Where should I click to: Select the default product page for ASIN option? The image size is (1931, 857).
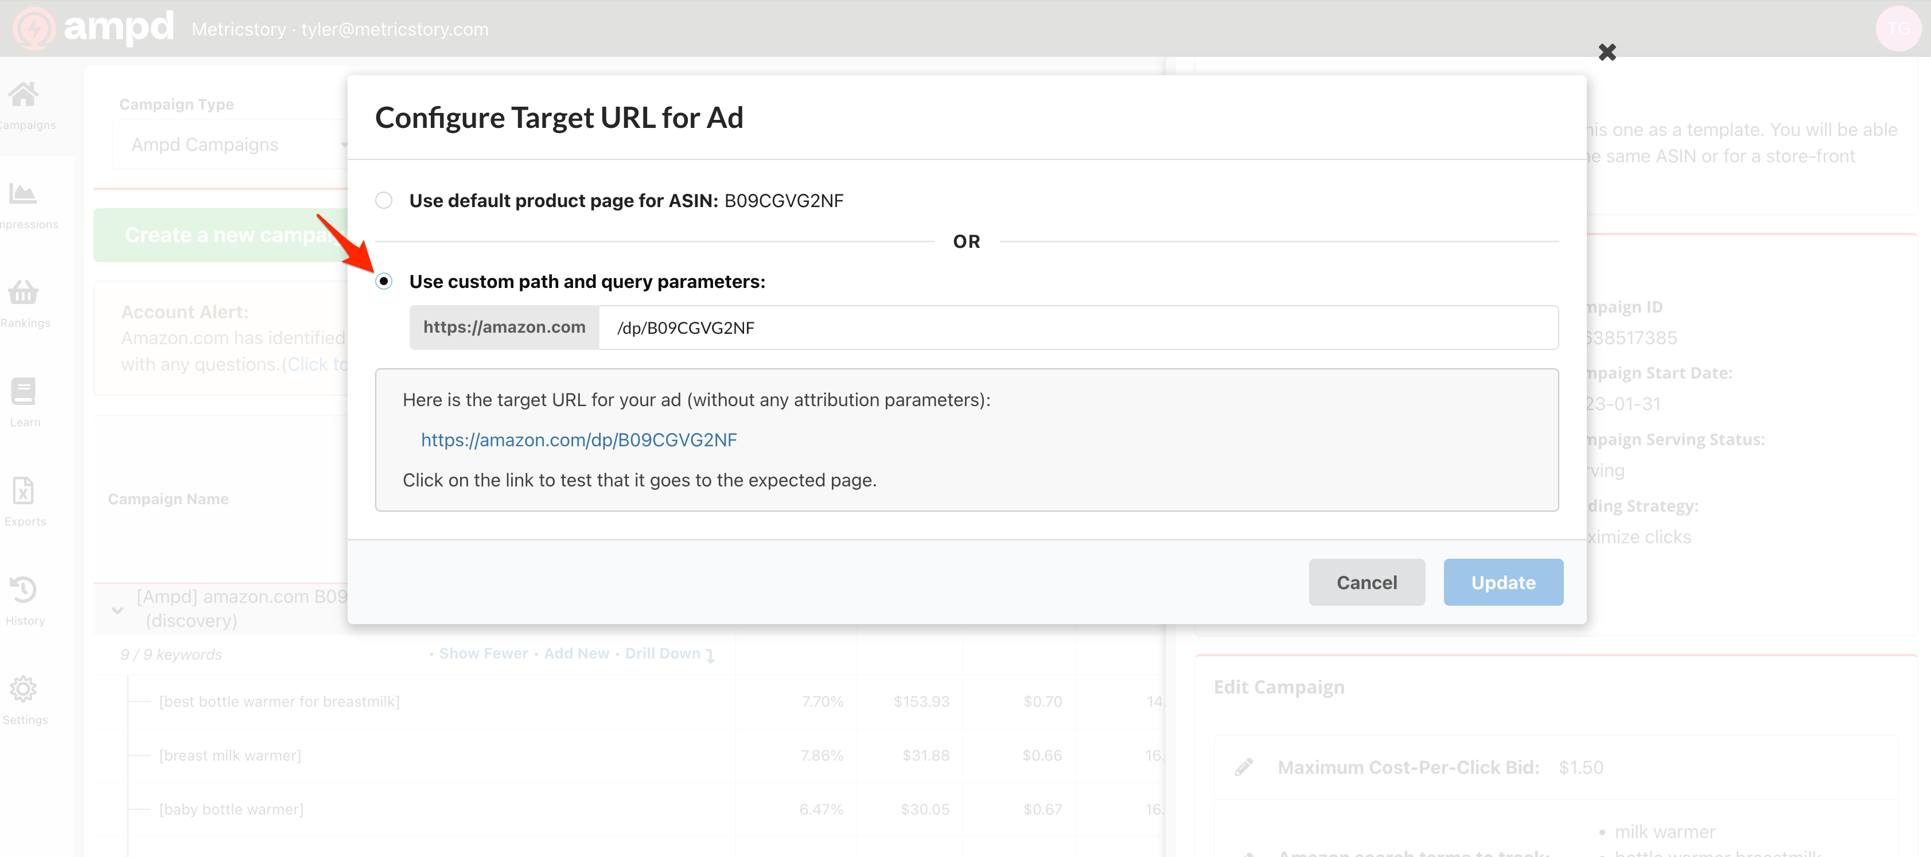[x=384, y=200]
